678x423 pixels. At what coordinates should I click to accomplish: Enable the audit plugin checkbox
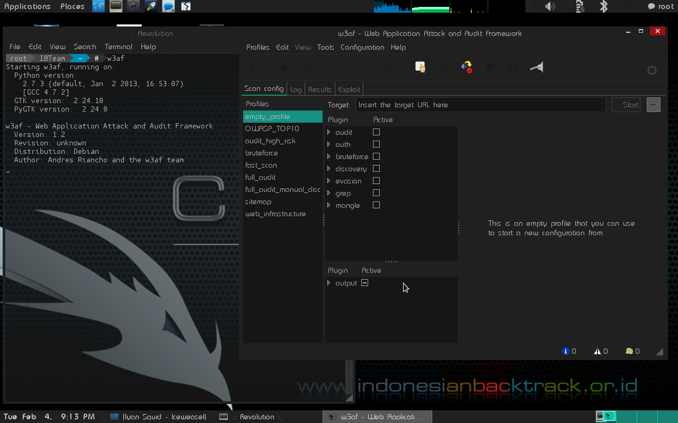[x=376, y=132]
